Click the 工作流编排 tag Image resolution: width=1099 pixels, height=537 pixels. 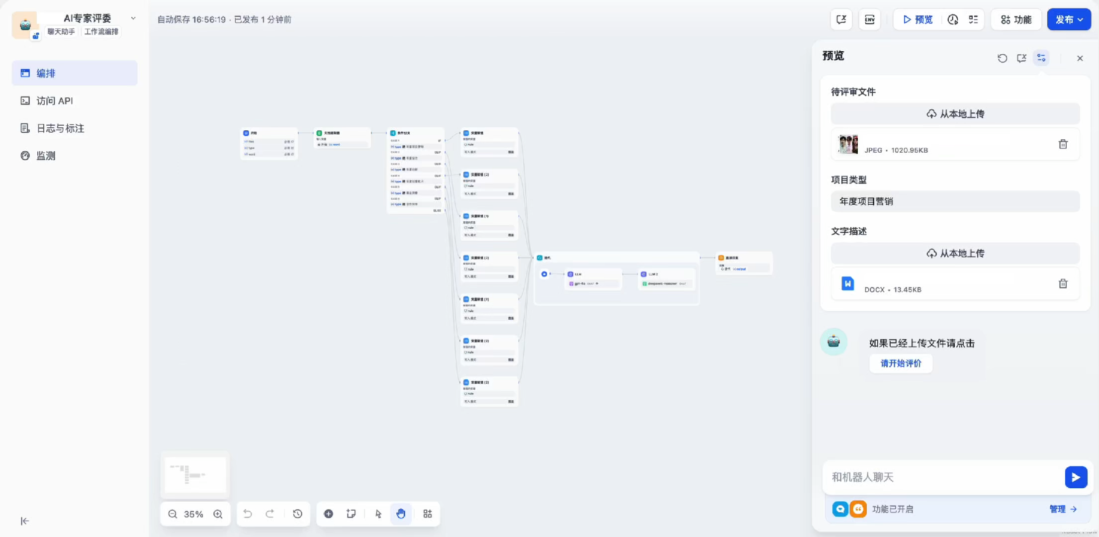pyautogui.click(x=101, y=32)
